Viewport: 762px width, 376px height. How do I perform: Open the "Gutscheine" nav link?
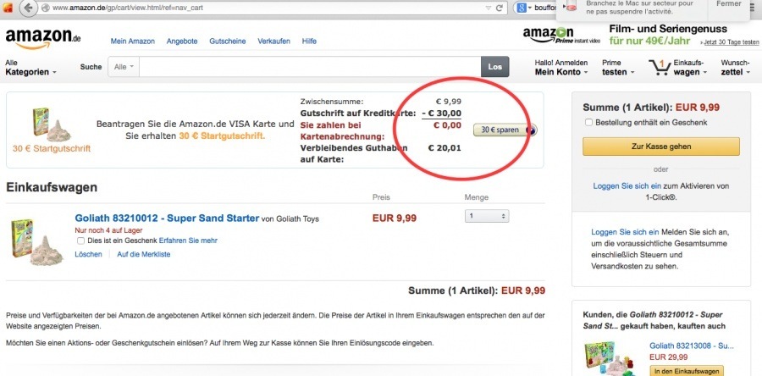coord(227,41)
